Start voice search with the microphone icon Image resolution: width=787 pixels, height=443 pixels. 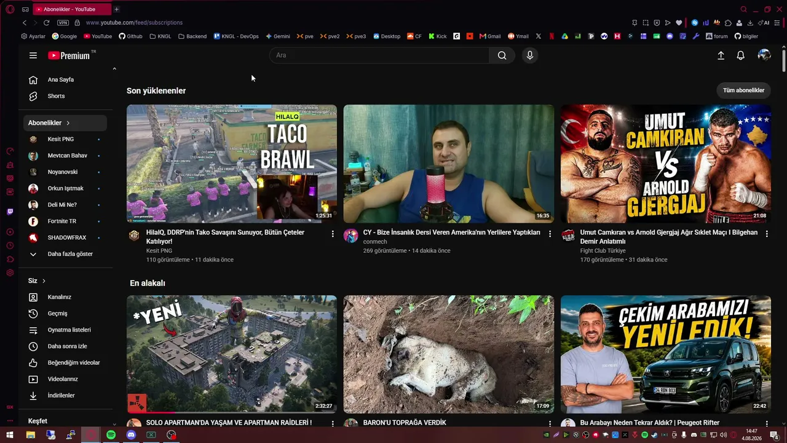click(530, 55)
